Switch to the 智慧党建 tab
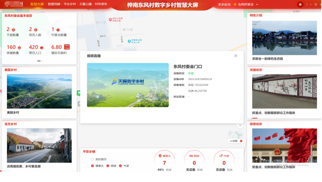322x182 pixels. coord(54,4)
